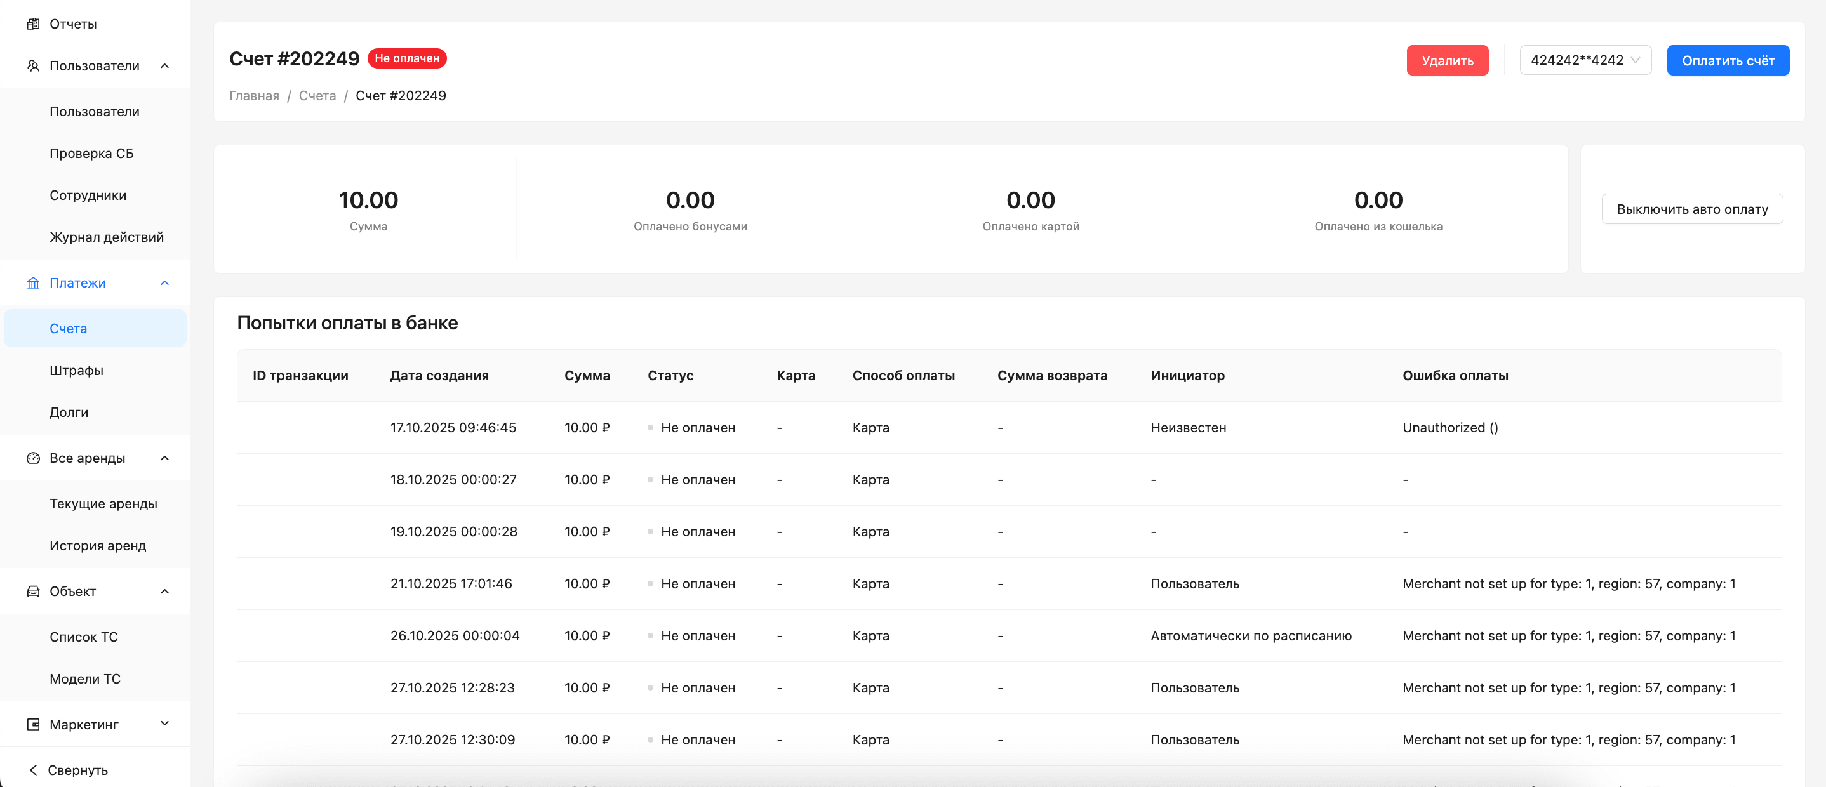Open the Штрафы menu item
Screen dimensions: 1826x787
[x=77, y=371]
